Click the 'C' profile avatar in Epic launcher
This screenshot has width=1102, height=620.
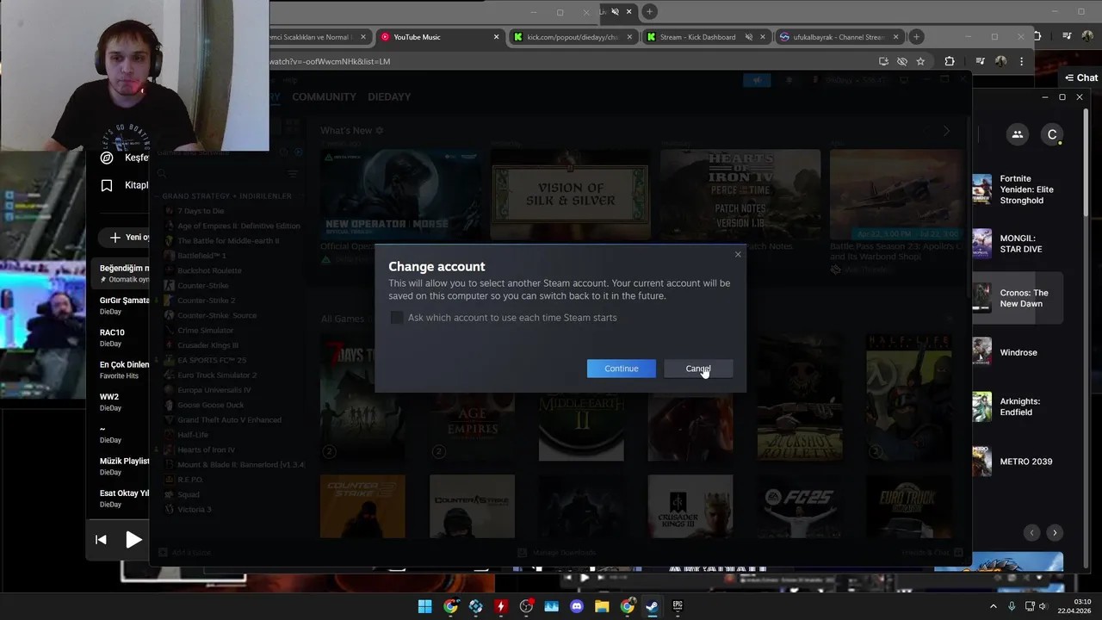1052,134
